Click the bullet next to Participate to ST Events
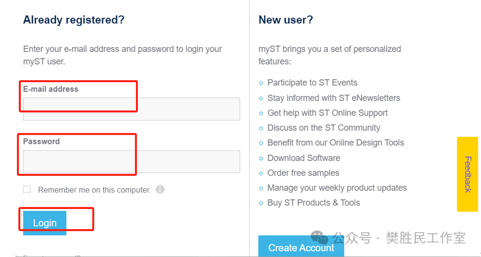Viewport: 481px width, 257px height. coord(261,83)
